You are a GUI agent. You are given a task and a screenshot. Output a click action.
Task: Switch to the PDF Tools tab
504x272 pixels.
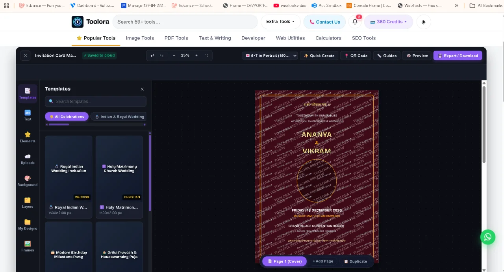point(176,38)
